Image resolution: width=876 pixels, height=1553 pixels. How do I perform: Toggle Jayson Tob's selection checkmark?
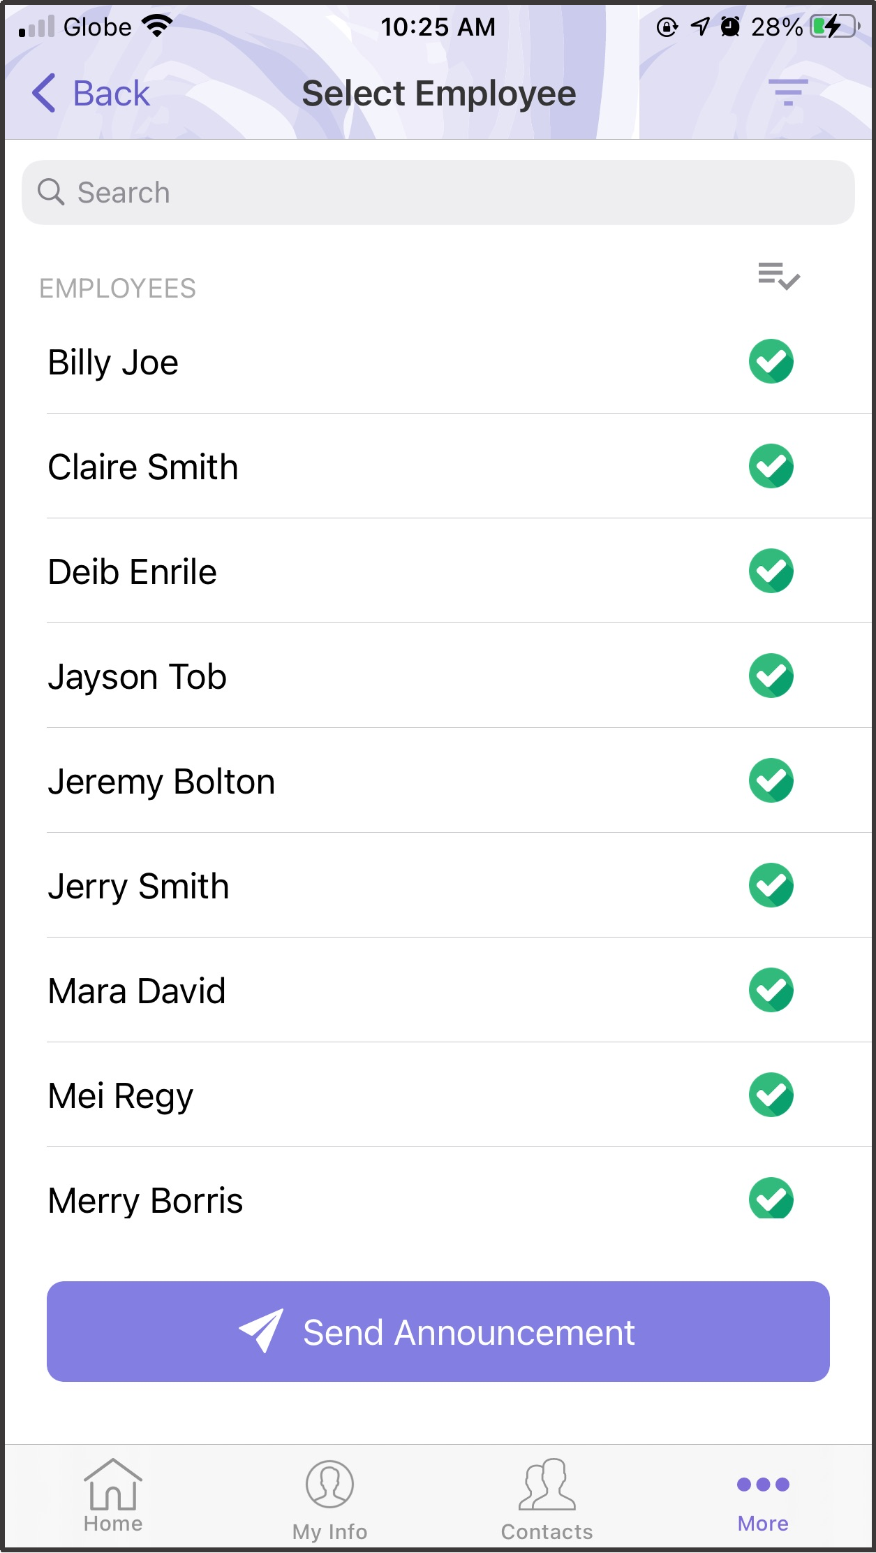(x=771, y=676)
